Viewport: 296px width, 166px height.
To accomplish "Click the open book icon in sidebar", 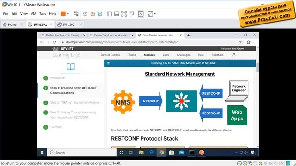I will coord(71,66).
